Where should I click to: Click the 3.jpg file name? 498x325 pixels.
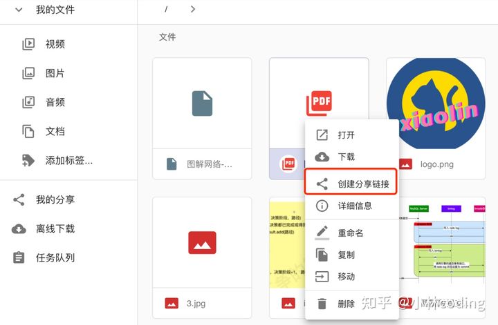(196, 304)
